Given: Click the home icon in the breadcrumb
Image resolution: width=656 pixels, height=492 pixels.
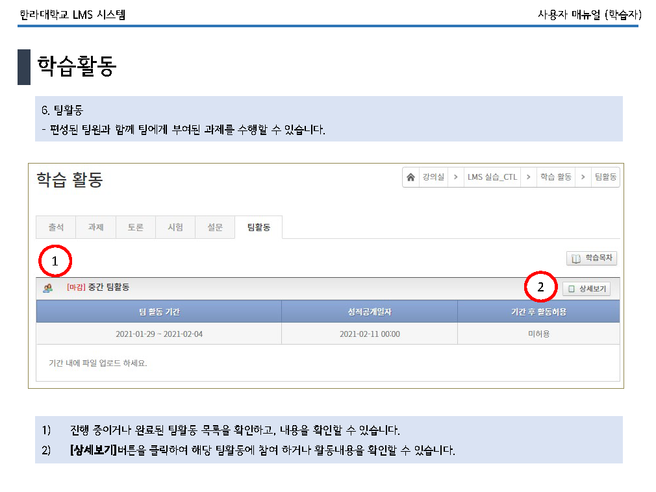Looking at the screenshot, I should tap(410, 177).
